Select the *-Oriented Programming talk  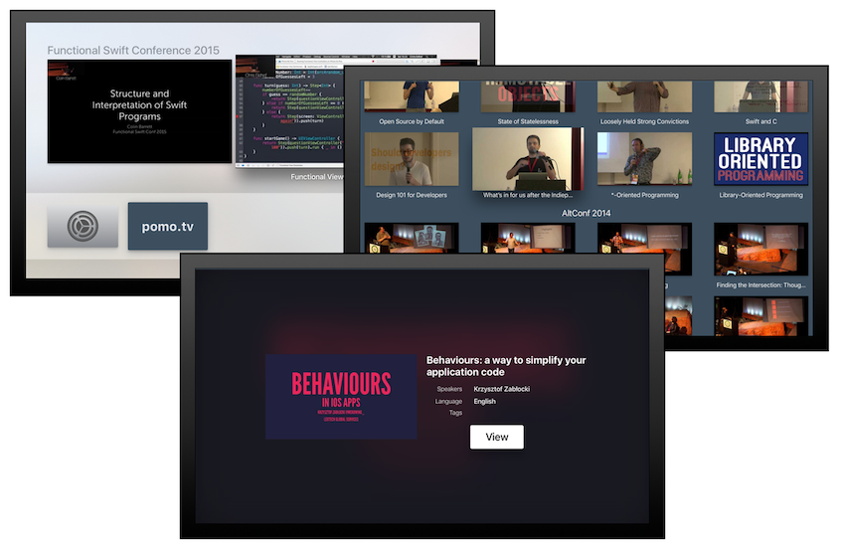(x=644, y=159)
